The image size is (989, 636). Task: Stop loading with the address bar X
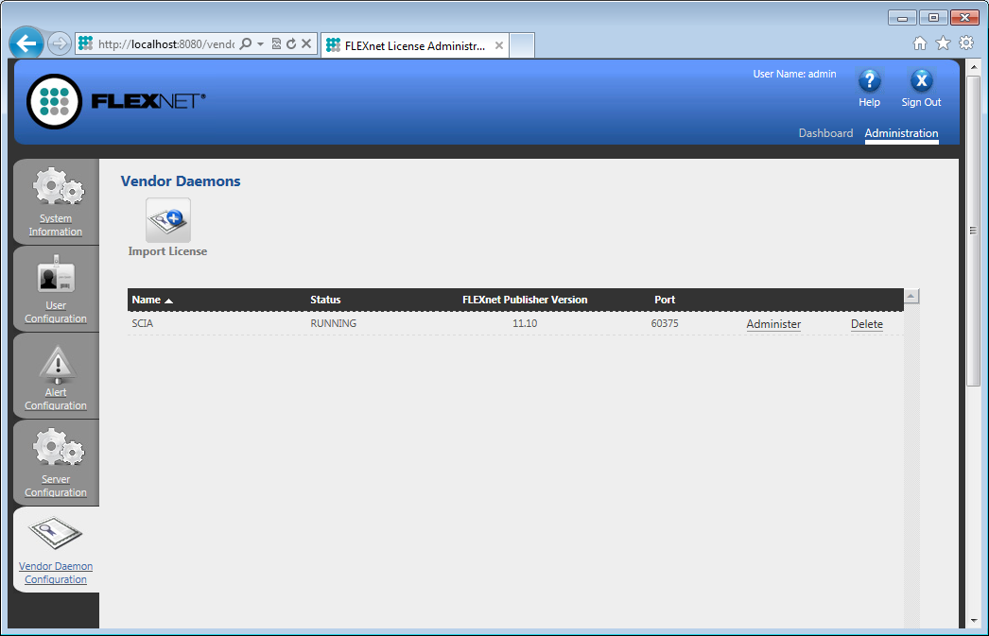tap(306, 43)
